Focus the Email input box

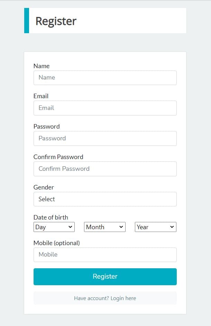coord(105,108)
